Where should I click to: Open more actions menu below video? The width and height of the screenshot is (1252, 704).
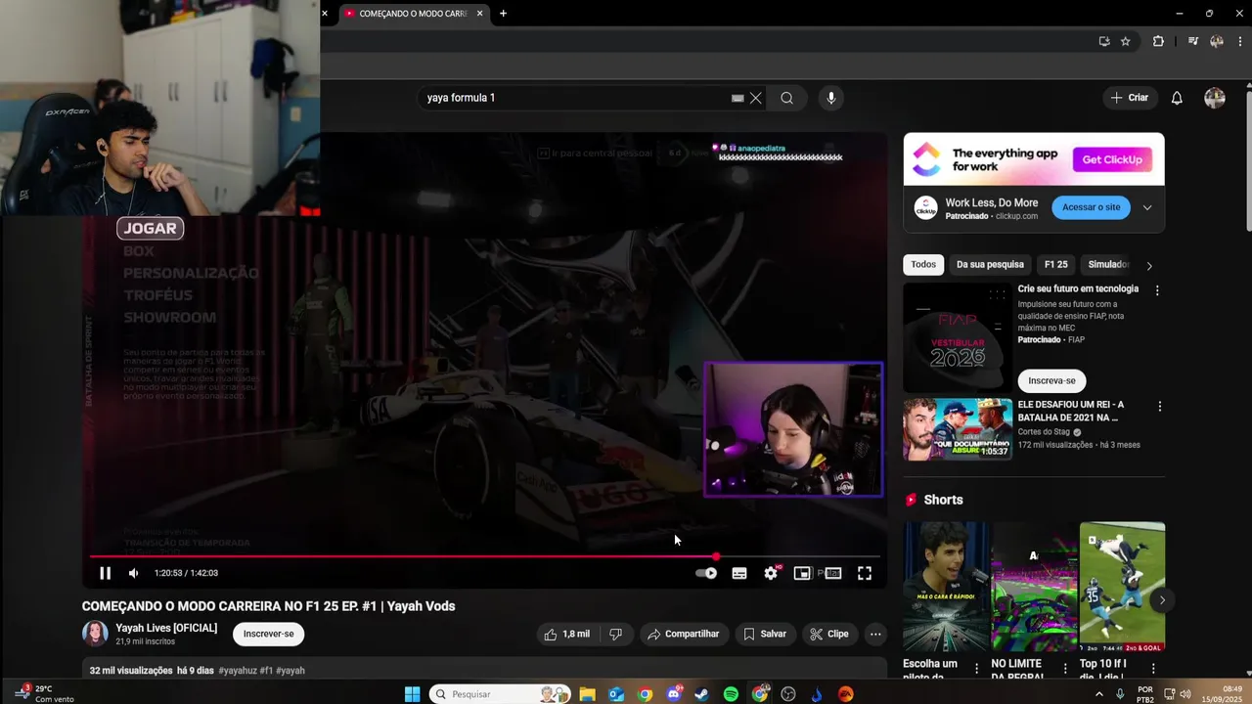tap(875, 634)
